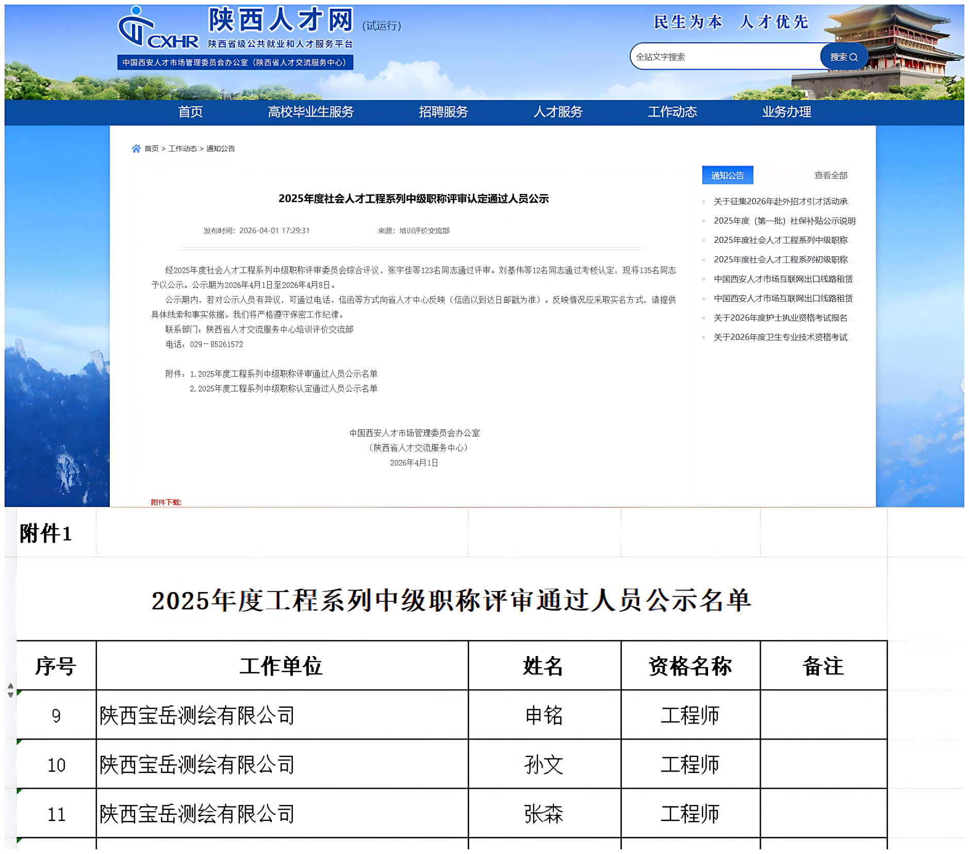This screenshot has height=854, width=969.
Task: Open 关于2026年度卫生专业技术资格考试 notice
Action: click(x=780, y=337)
